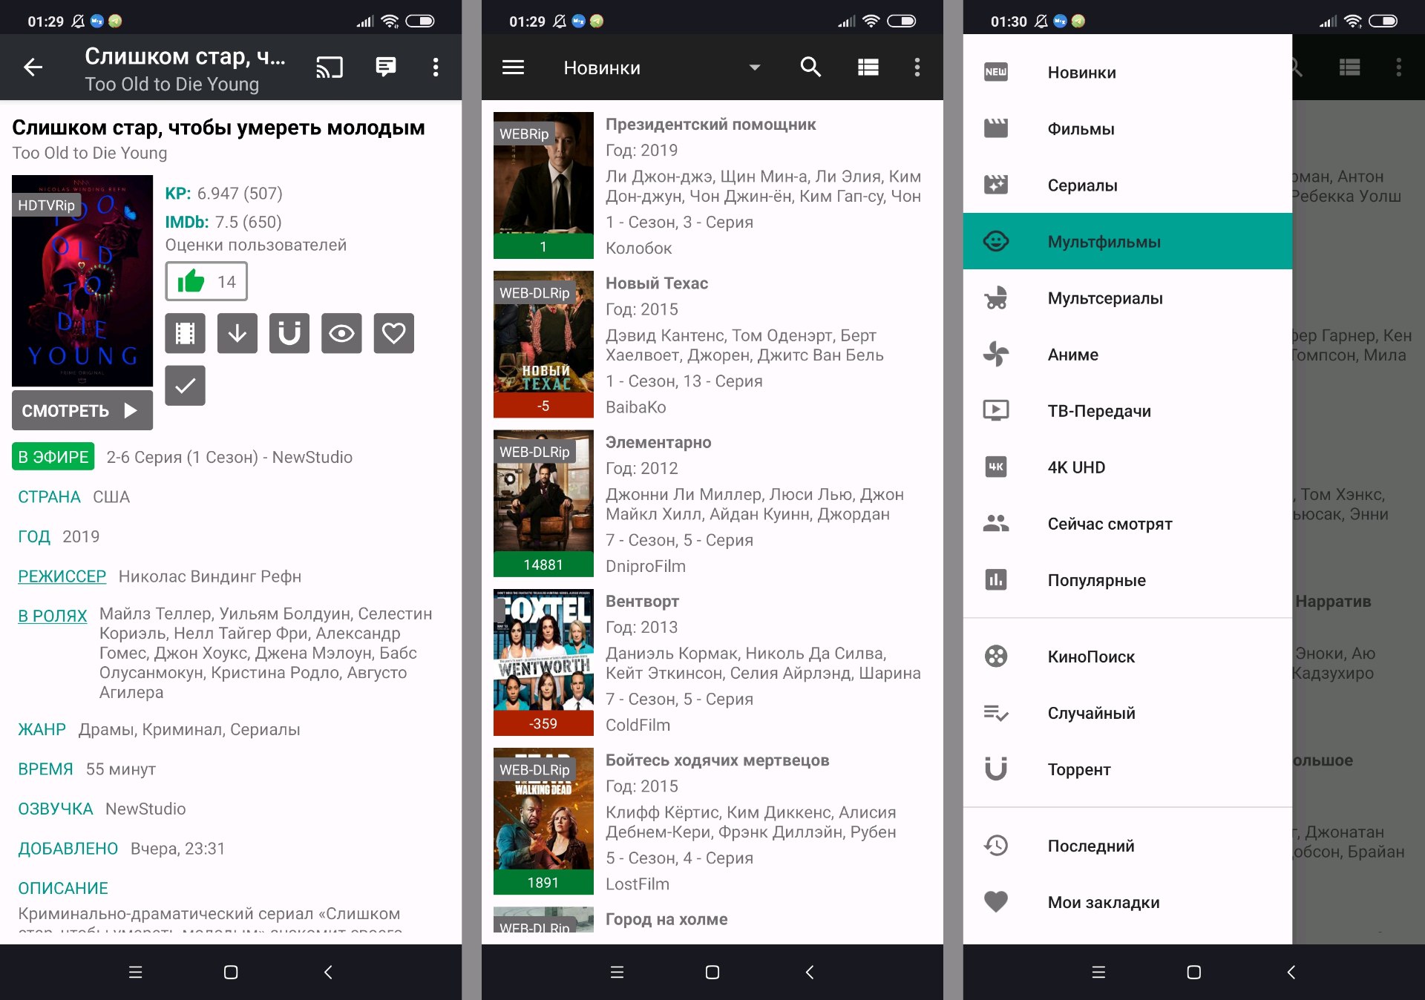The image size is (1425, 1000).
Task: Tap the -359 rating badge on Вентворт
Action: (x=543, y=723)
